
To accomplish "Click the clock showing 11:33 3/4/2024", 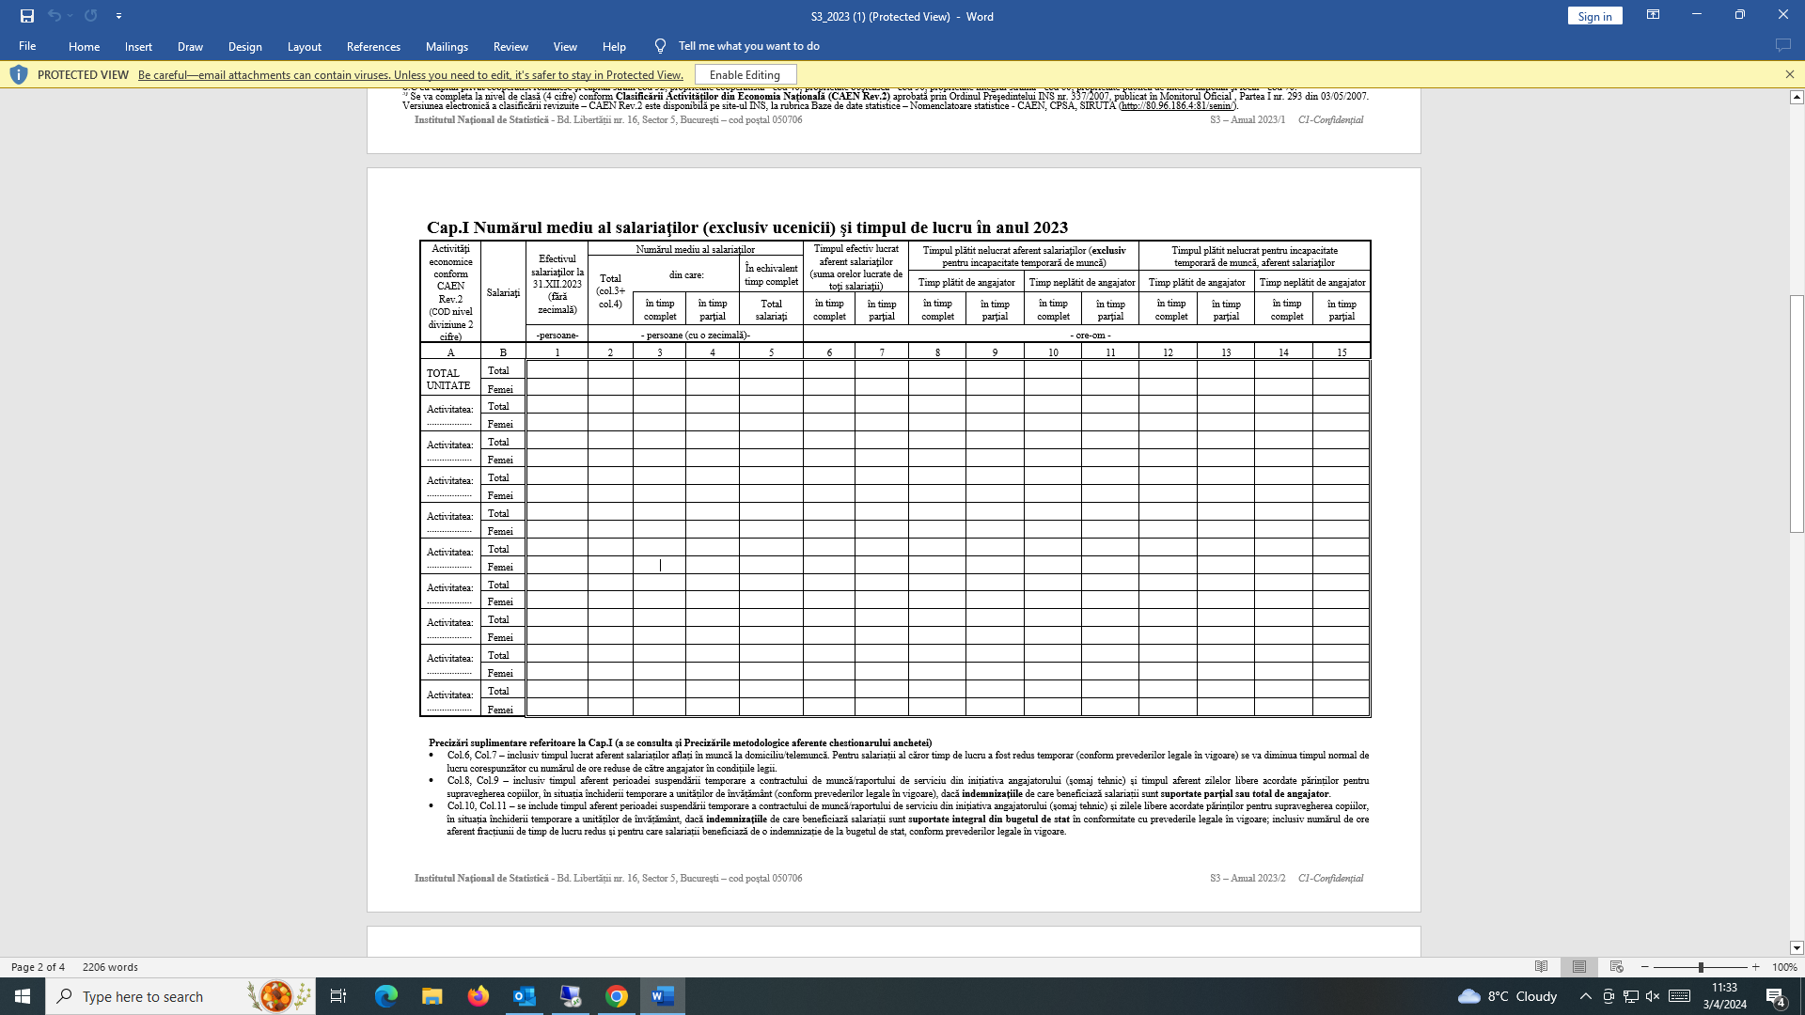I will coord(1724,996).
